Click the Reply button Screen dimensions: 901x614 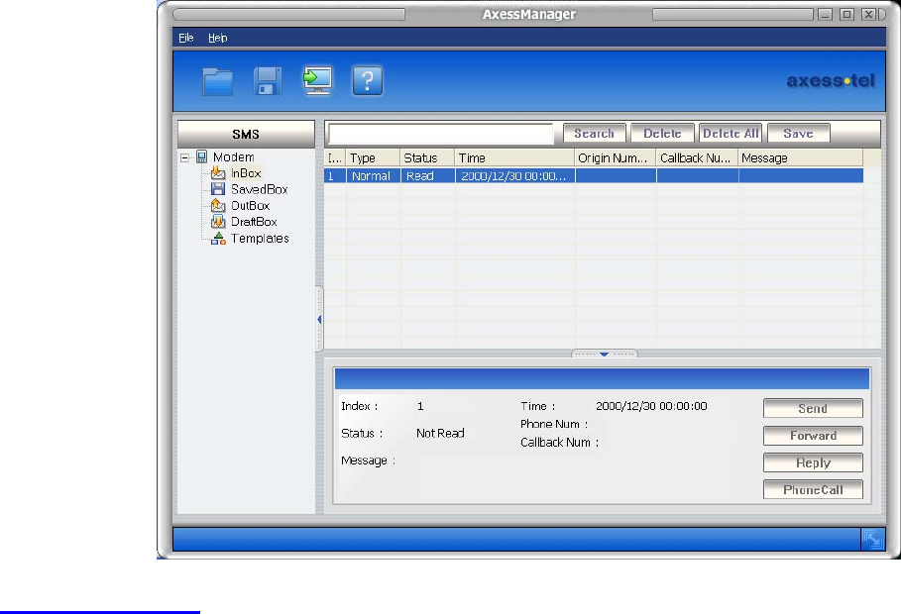[813, 462]
